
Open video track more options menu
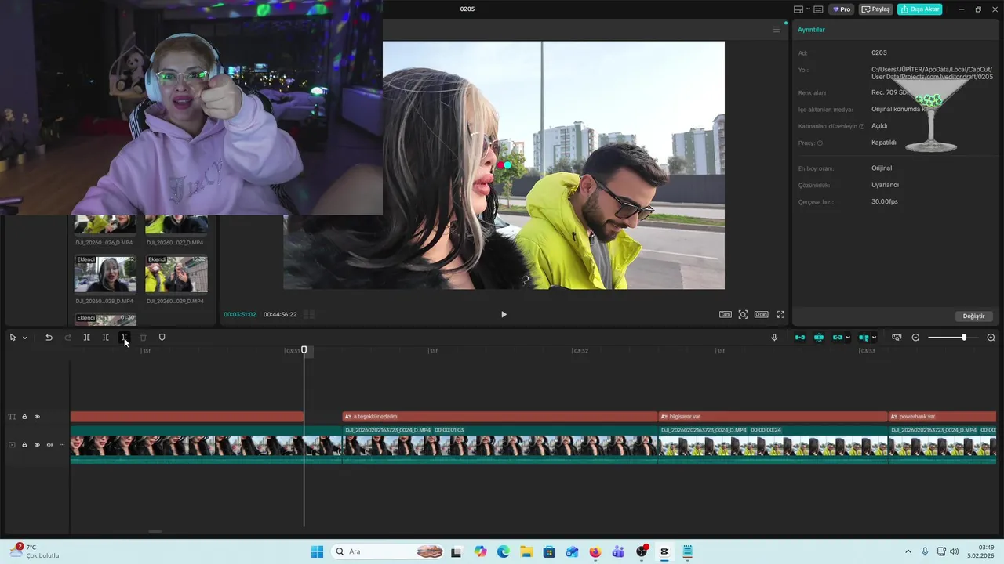pos(62,445)
